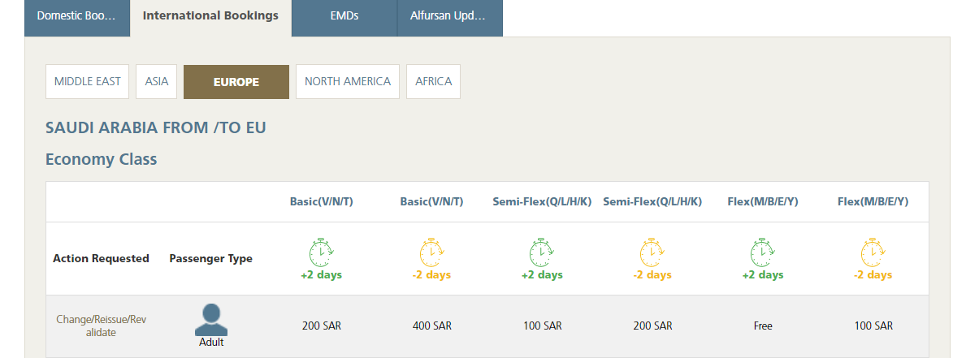
Task: Click green +2 days clock under first Flex(M/B/E/Y)
Action: [x=763, y=252]
